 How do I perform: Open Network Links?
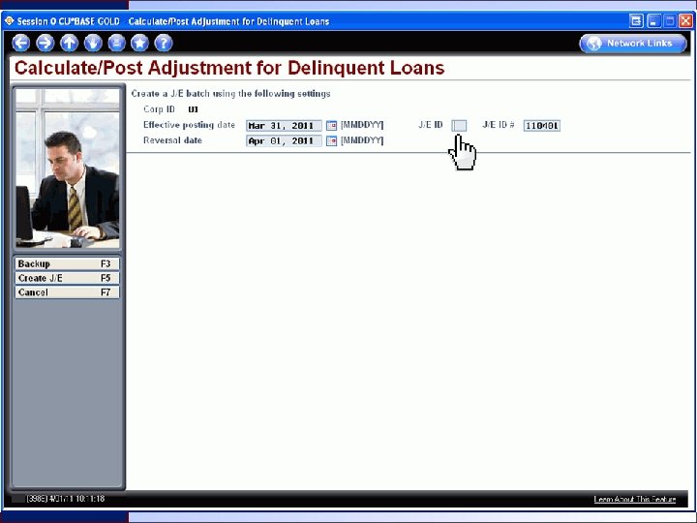pyautogui.click(x=633, y=44)
